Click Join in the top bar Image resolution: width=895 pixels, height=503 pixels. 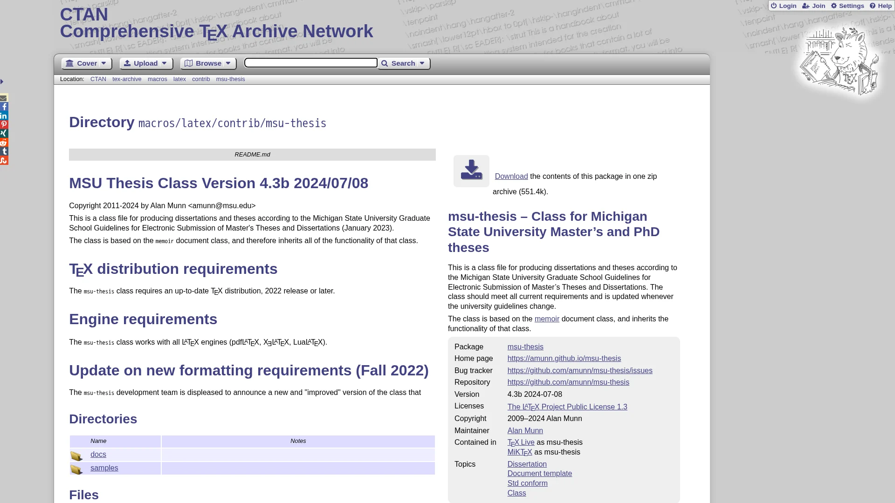click(813, 6)
